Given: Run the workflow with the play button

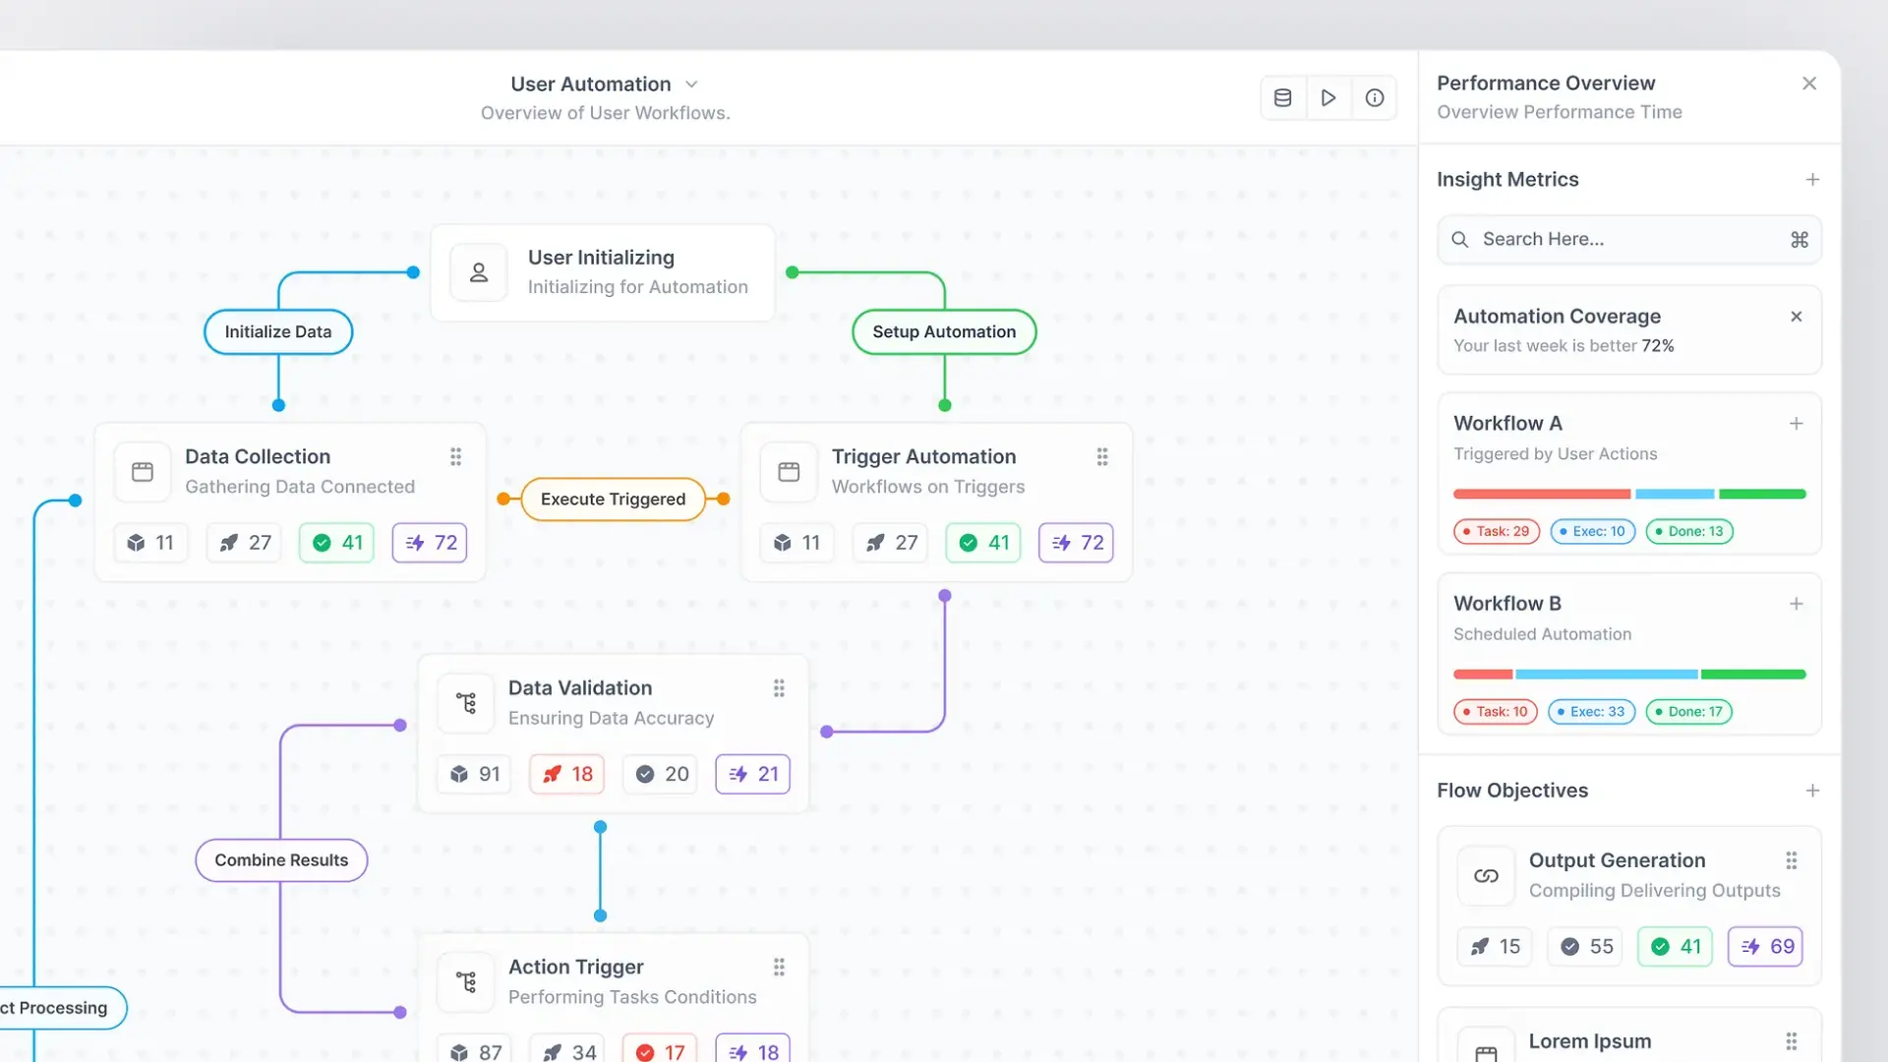Looking at the screenshot, I should coord(1328,97).
